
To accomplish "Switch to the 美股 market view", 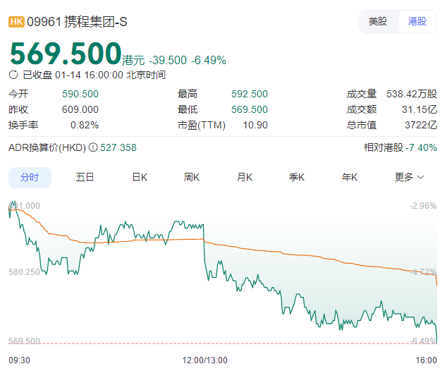I will coord(378,22).
